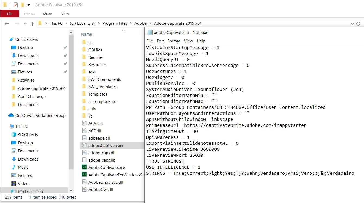Open Pictures under Quick access
Image resolution: width=364 pixels, height=203 pixels.
(x=25, y=72)
